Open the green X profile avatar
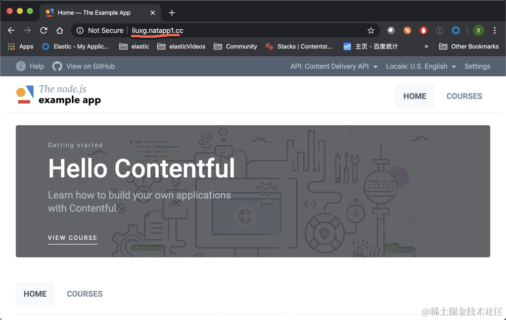 coord(479,30)
